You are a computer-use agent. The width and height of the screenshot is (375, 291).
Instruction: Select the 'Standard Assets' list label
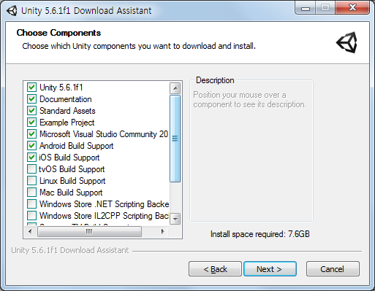[67, 111]
